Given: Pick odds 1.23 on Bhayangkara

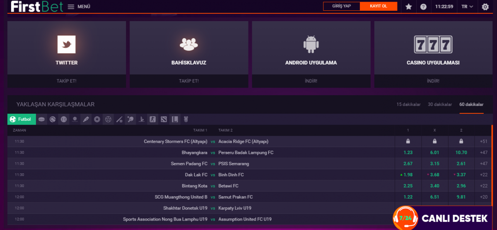Looking at the screenshot, I should pyautogui.click(x=408, y=153).
